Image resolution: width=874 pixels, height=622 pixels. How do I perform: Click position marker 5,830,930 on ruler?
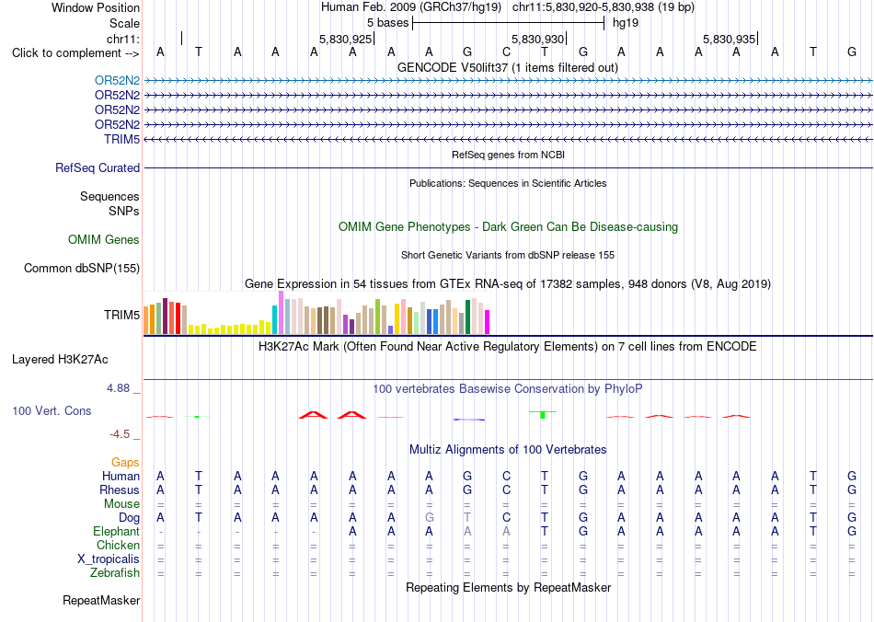538,39
